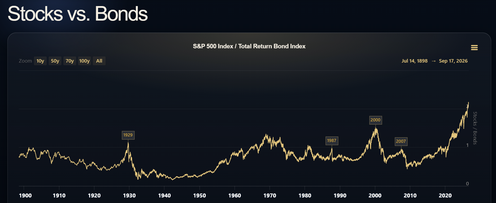Click the 1900 x-axis label
Screen dimensions: 496x203
(25, 196)
